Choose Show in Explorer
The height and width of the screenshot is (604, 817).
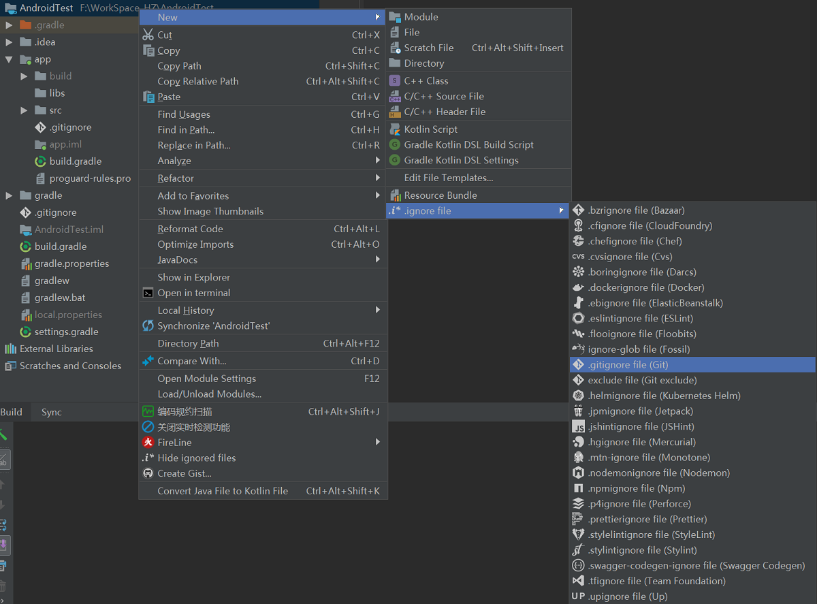point(263,277)
